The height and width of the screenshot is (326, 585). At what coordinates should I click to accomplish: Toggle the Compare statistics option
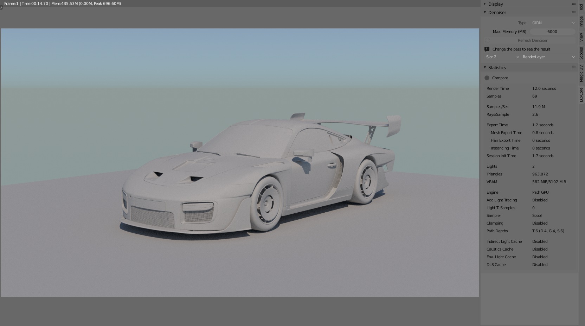[x=487, y=78]
